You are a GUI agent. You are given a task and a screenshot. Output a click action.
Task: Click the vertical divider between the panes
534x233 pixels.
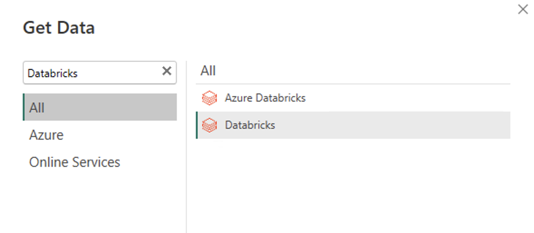pos(186,181)
